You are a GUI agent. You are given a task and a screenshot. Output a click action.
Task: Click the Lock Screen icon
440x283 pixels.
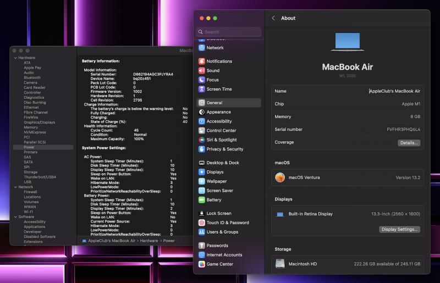click(x=201, y=213)
